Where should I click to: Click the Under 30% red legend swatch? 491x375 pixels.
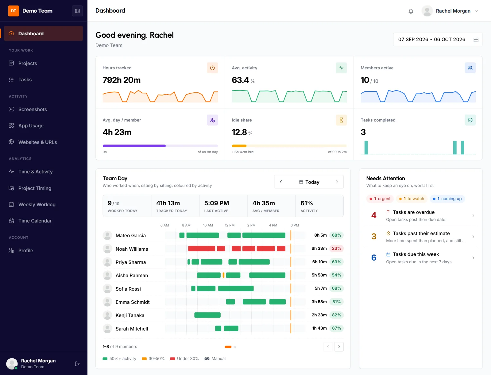(x=172, y=359)
